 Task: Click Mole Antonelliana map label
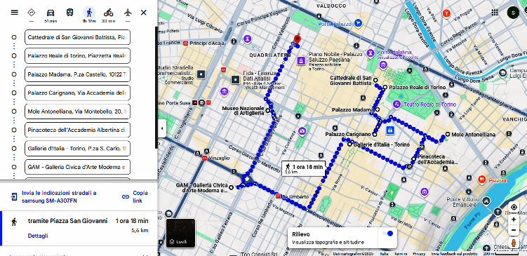coord(473,135)
